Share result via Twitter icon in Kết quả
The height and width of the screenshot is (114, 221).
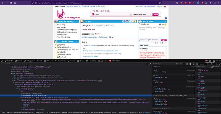(129, 21)
